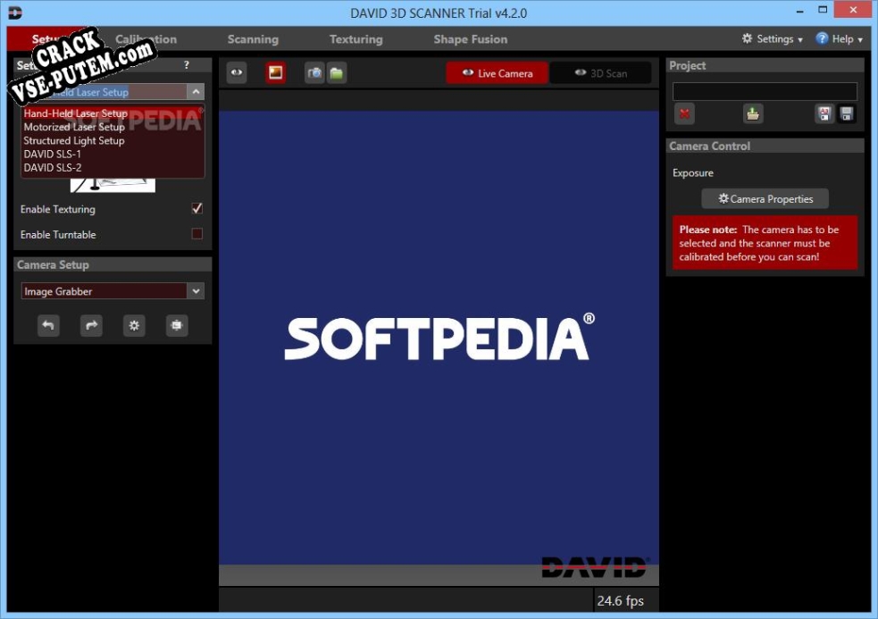Click the Camera Properties button
This screenshot has width=878, height=619.
[x=765, y=199]
